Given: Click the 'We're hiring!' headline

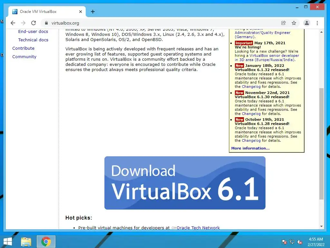Looking at the screenshot, I should [x=248, y=47].
